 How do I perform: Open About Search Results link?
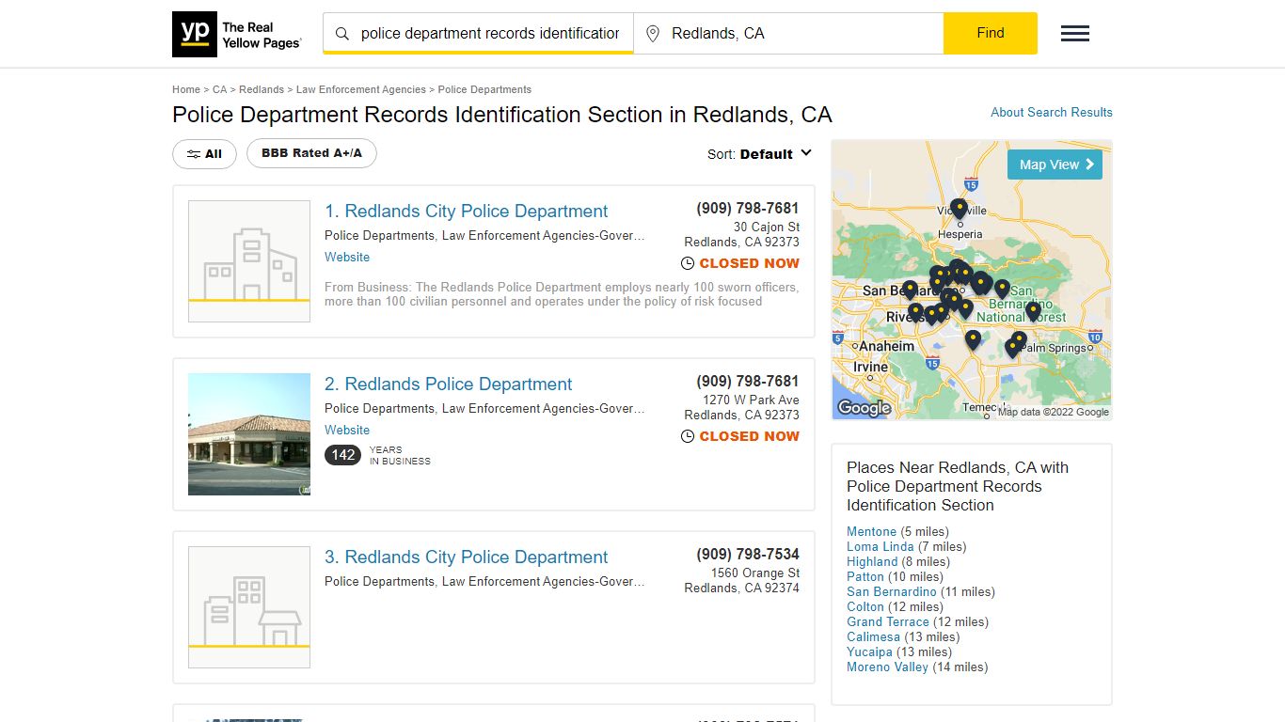[1052, 112]
